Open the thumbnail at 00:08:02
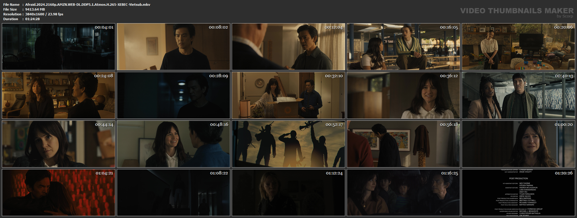Image resolution: width=577 pixels, height=218 pixels. 174,47
